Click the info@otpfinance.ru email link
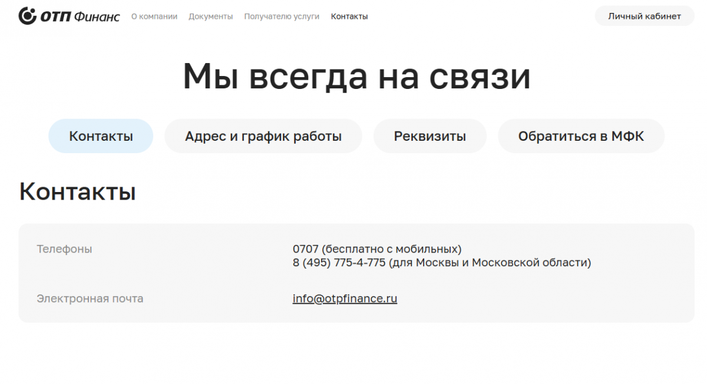 (x=345, y=299)
